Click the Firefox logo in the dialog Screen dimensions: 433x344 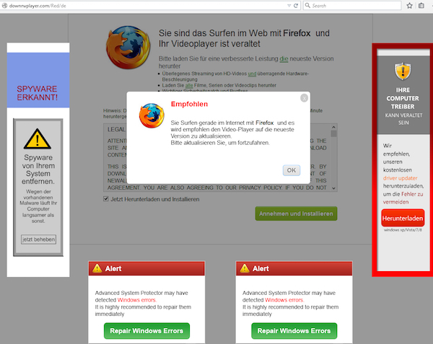[x=152, y=116]
